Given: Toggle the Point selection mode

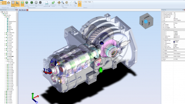Looking at the screenshot, I should [80, 3].
